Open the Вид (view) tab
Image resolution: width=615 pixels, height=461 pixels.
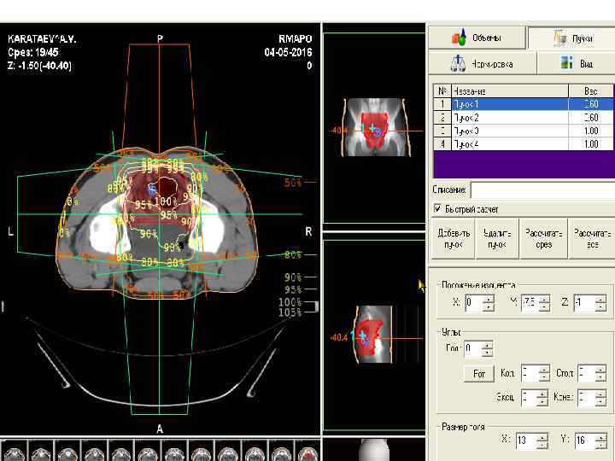tap(577, 63)
